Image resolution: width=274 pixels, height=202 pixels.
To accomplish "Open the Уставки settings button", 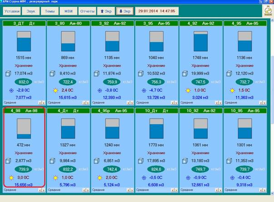I will tap(12, 11).
